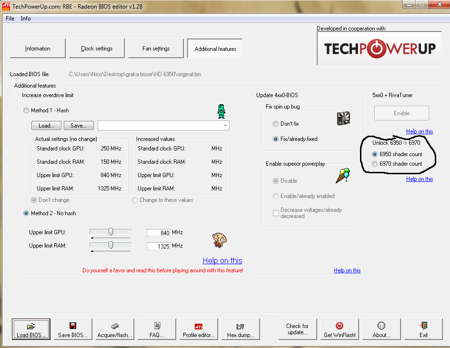Click the red warning text about this feature
Viewport: 450px width, 348px height.
tap(163, 270)
